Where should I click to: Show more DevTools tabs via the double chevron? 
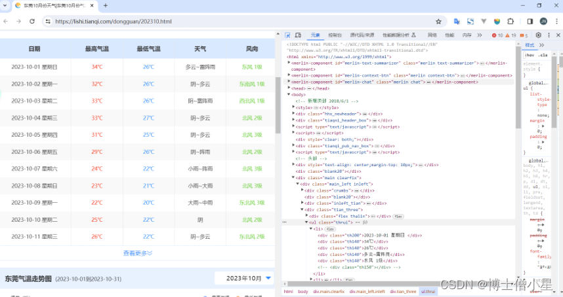480,35
